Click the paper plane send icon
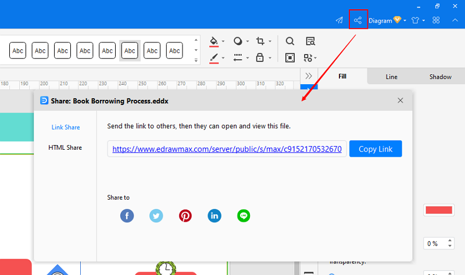The height and width of the screenshot is (275, 465). pyautogui.click(x=339, y=20)
